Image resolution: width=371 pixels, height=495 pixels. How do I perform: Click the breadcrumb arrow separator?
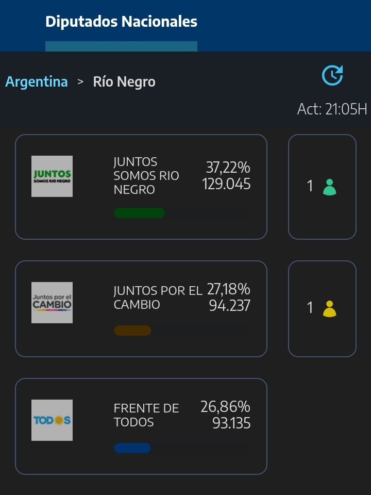(x=80, y=82)
